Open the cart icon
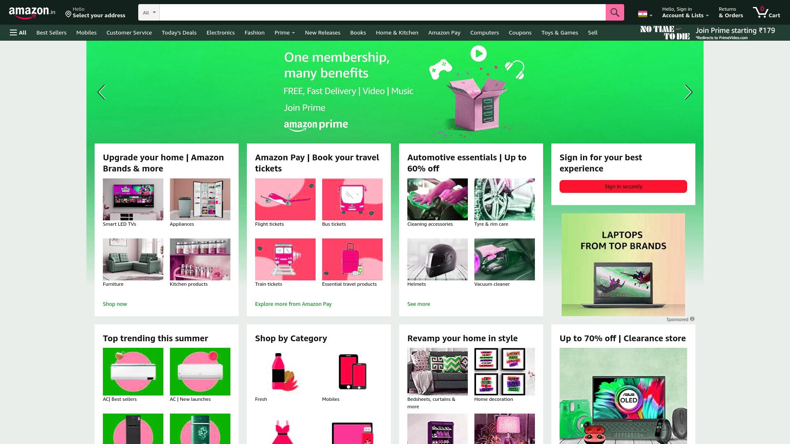The image size is (790, 444). [x=766, y=12]
